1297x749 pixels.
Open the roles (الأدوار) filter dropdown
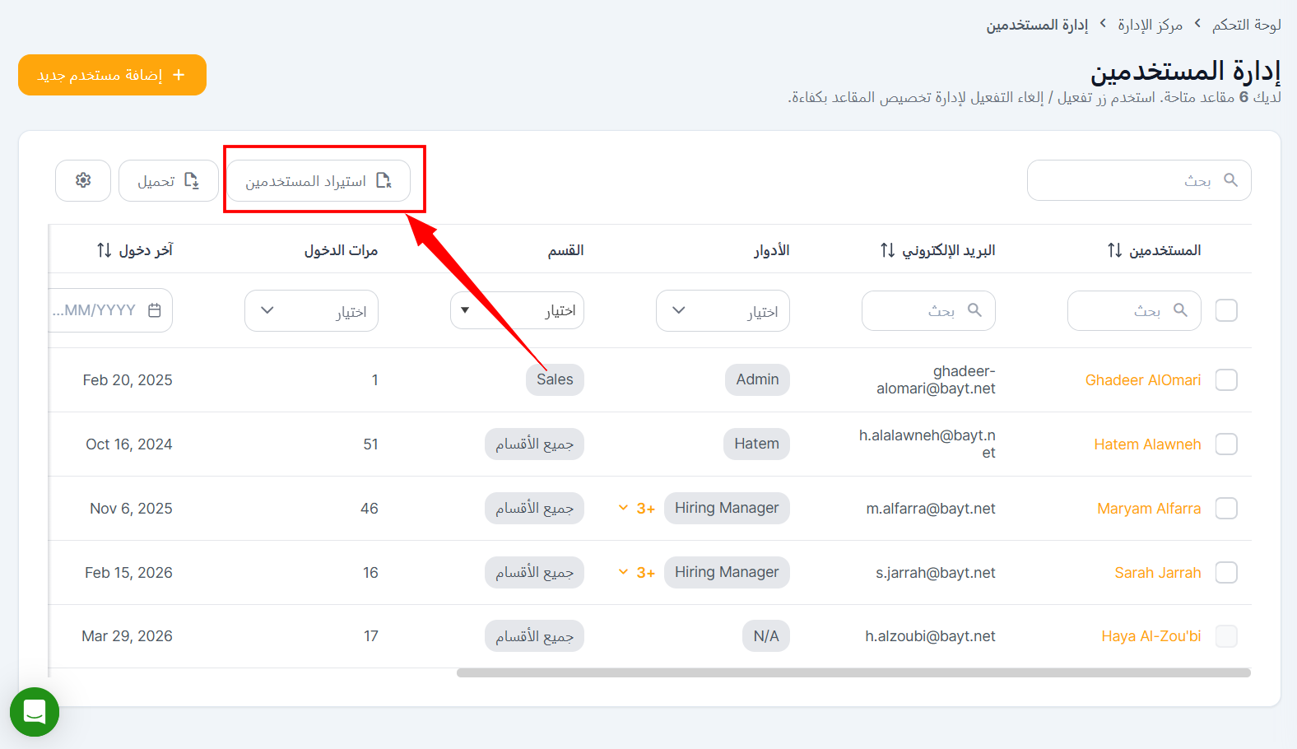click(x=723, y=311)
